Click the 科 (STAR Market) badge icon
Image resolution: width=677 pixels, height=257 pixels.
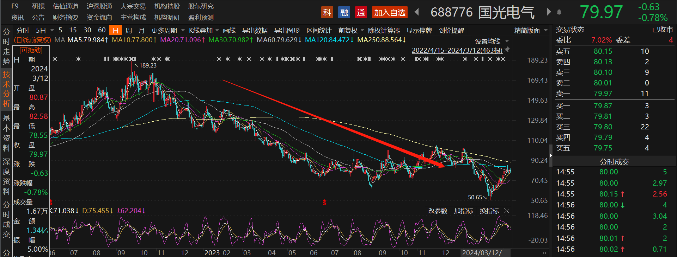pyautogui.click(x=327, y=13)
